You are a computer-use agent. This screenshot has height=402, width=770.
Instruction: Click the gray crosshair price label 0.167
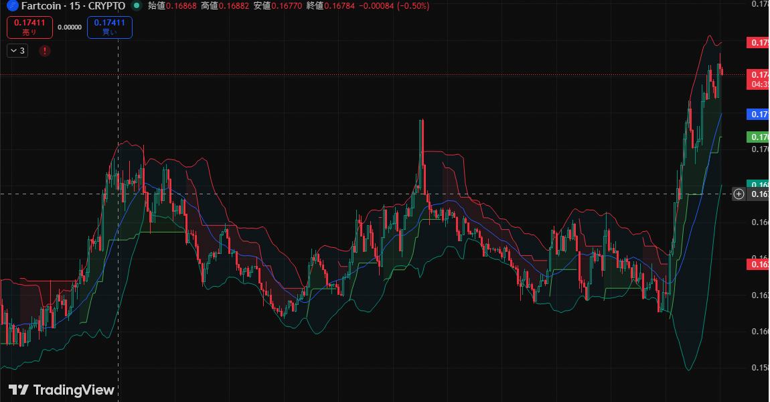758,194
